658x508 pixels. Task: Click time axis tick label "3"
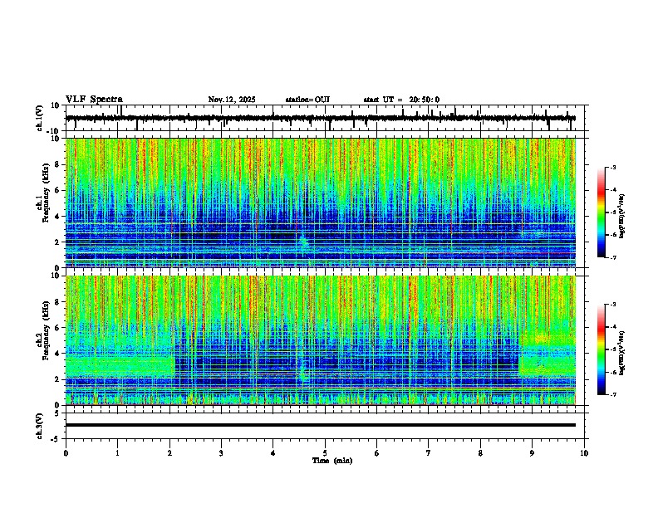pos(221,452)
